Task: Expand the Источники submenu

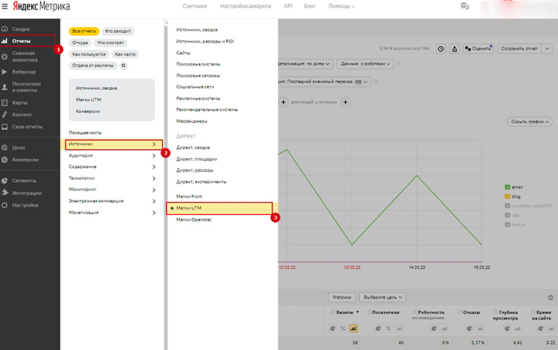Action: click(112, 143)
